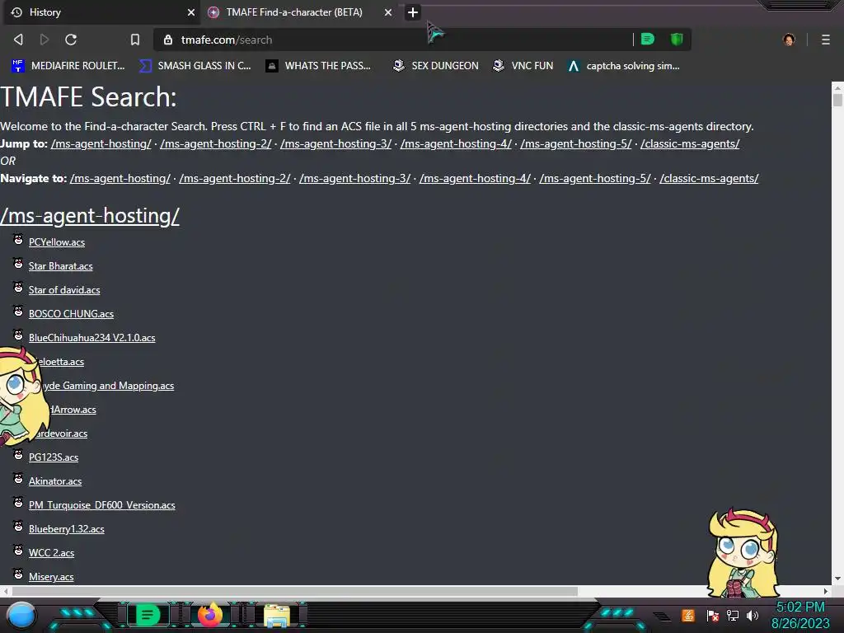This screenshot has height=633, width=844.
Task: Open the browser hamburger menu
Action: tap(826, 40)
